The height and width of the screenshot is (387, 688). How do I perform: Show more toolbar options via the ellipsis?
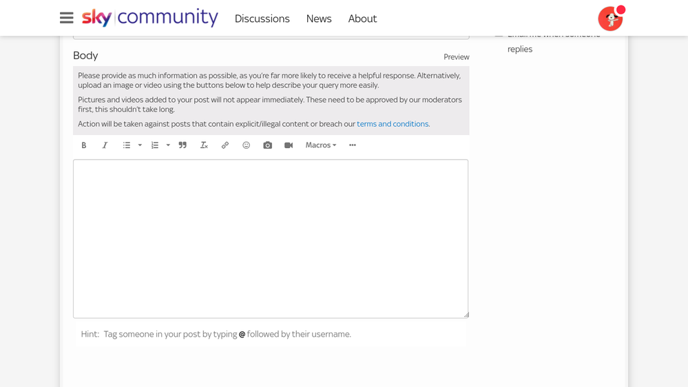click(x=353, y=145)
